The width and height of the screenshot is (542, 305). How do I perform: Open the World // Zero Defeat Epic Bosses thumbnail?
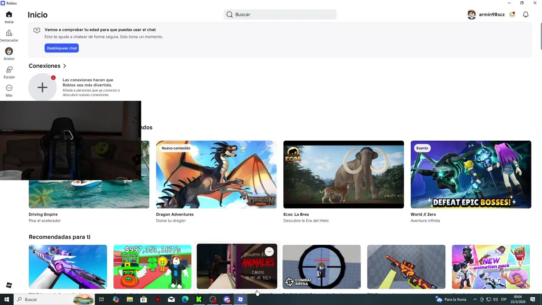tap(471, 175)
